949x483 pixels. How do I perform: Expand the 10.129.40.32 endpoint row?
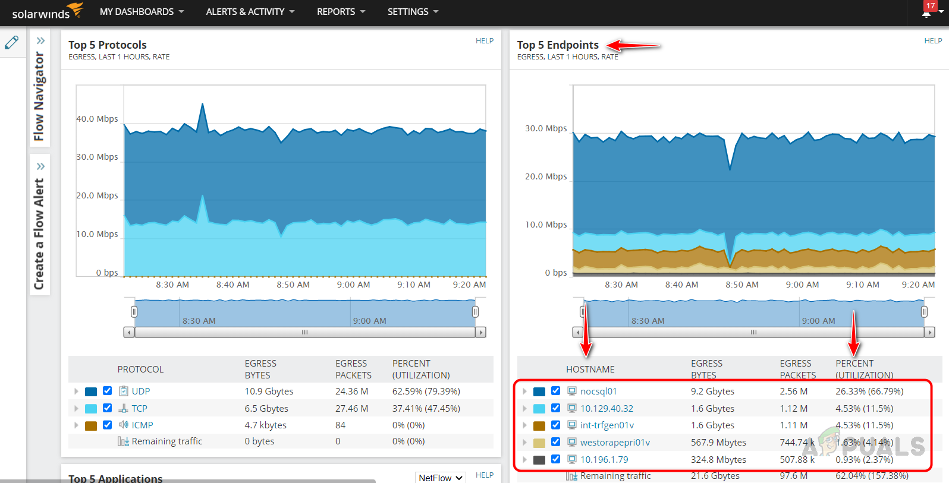524,408
